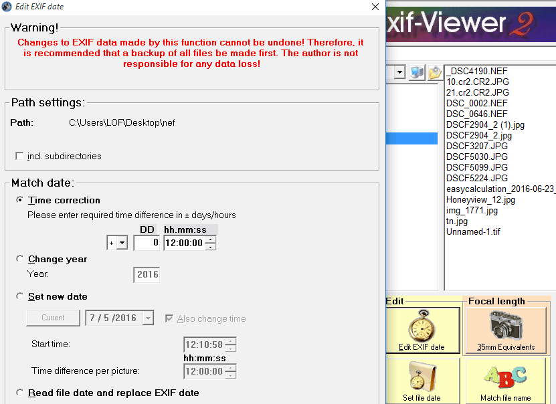Decrease time difference per picture spinner
556x404 pixels.
(x=231, y=375)
